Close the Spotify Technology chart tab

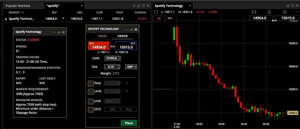190,5
